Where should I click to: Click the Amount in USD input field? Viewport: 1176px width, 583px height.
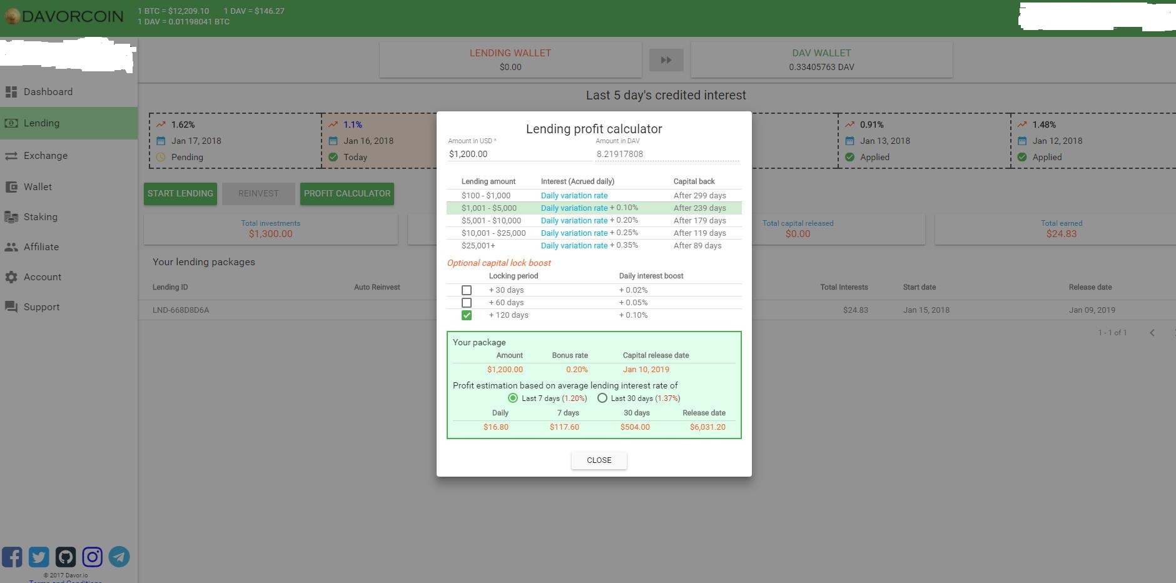(x=520, y=154)
